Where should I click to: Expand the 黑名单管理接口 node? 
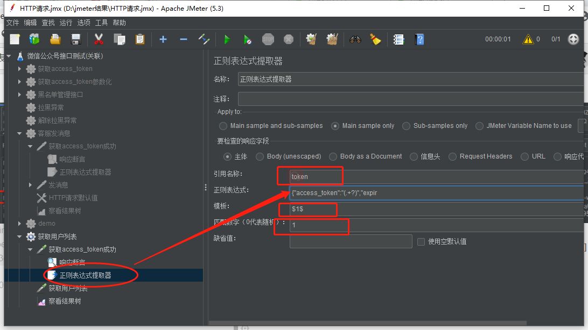coord(19,95)
